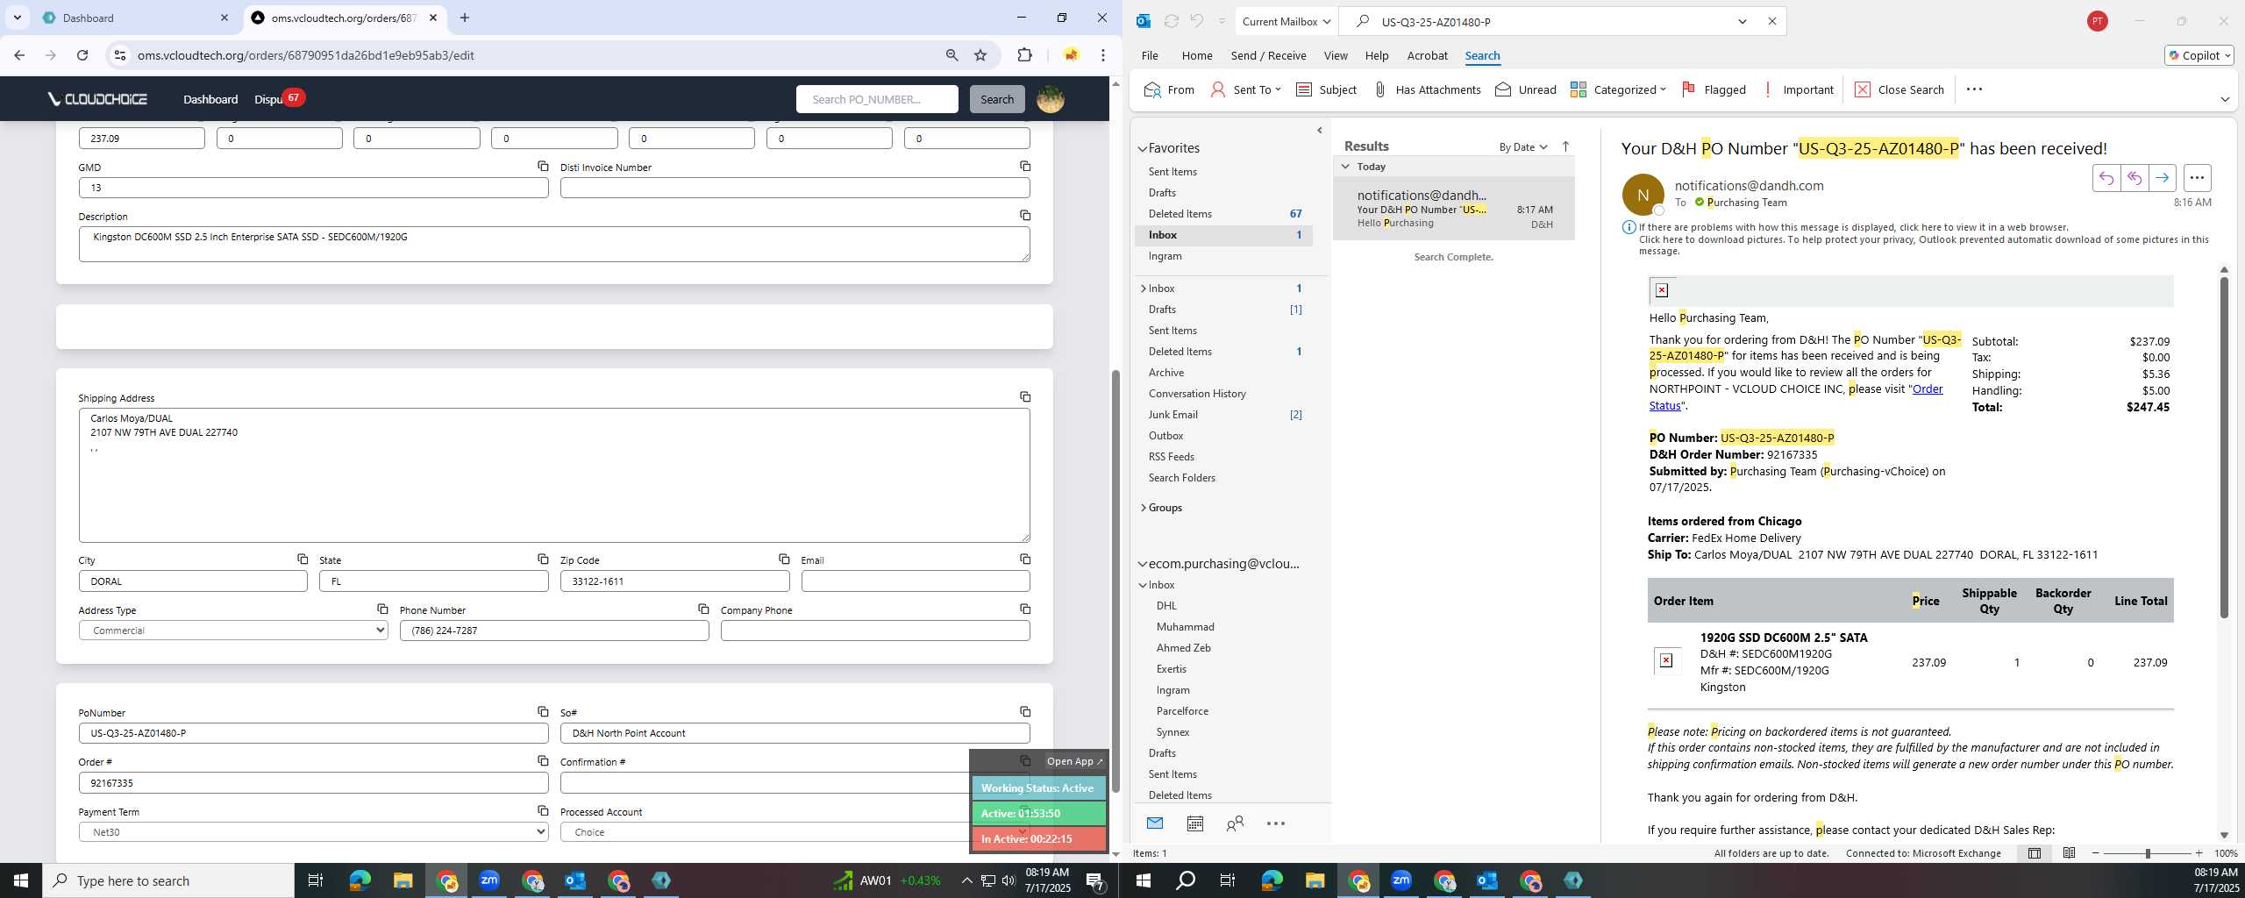Expand the Groups section
2245x898 pixels.
click(x=1144, y=508)
